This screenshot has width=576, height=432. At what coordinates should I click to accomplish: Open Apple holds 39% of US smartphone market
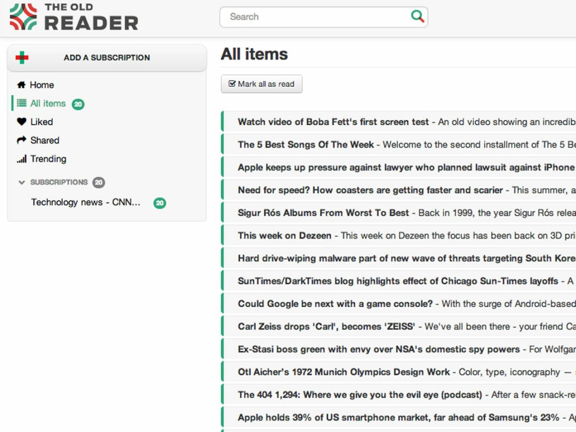(398, 418)
